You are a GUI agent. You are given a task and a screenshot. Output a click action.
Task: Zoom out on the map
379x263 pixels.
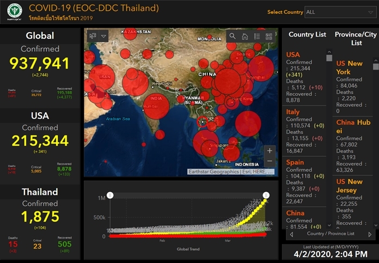coord(270,162)
